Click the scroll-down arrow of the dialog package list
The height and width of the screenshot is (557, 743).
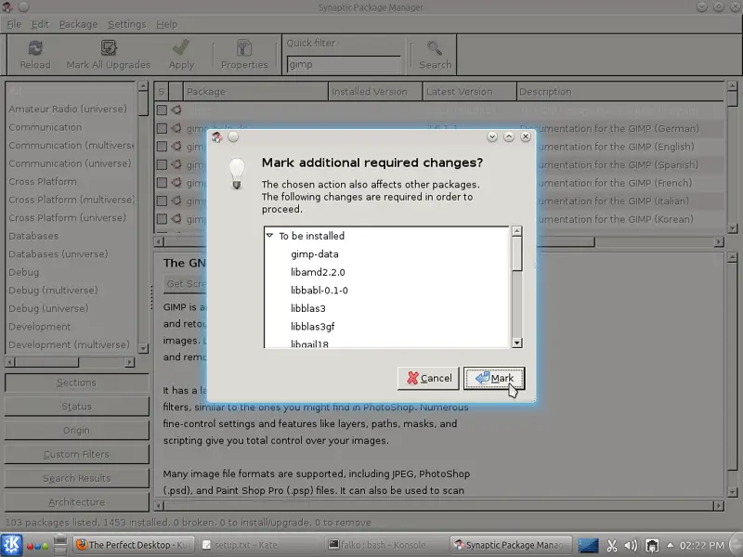pos(517,343)
